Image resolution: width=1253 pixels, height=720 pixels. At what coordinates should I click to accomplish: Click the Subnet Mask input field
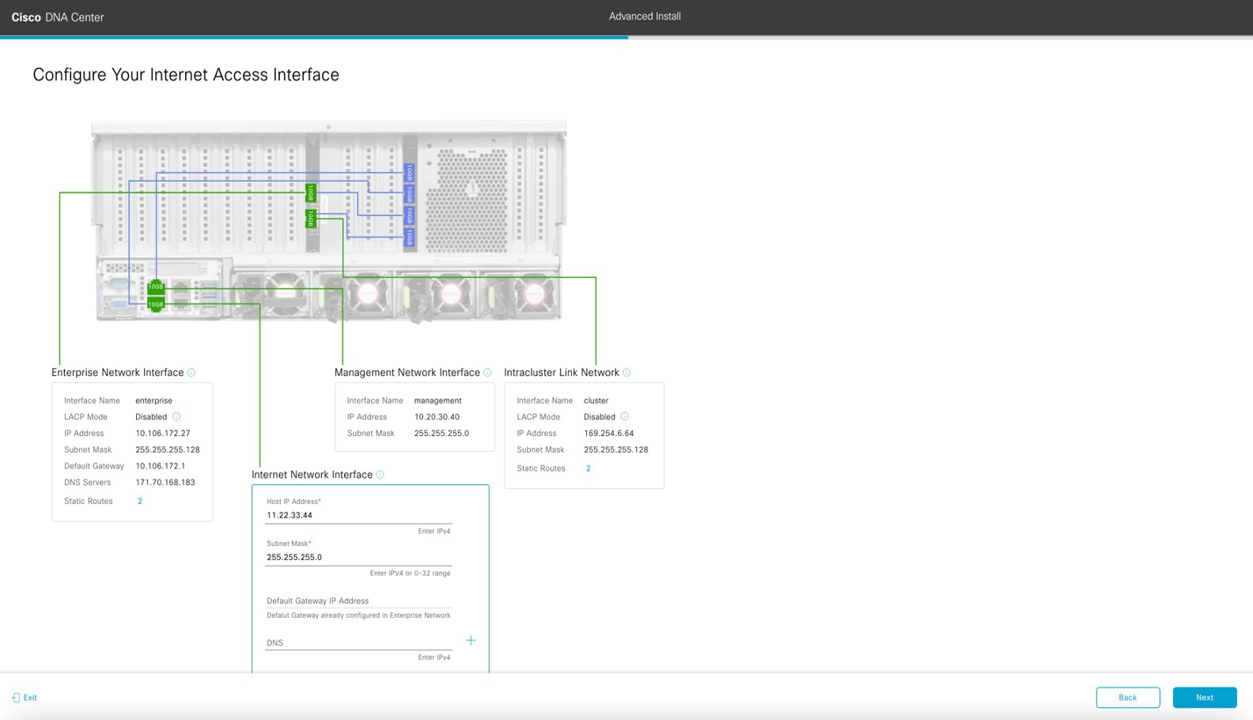coord(358,557)
